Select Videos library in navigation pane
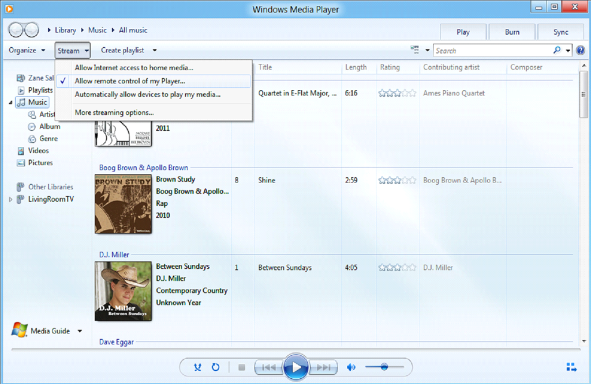 click(x=39, y=150)
